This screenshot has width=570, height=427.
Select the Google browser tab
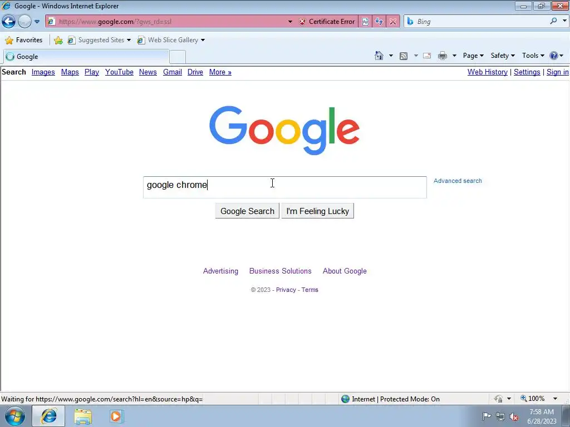tap(86, 57)
